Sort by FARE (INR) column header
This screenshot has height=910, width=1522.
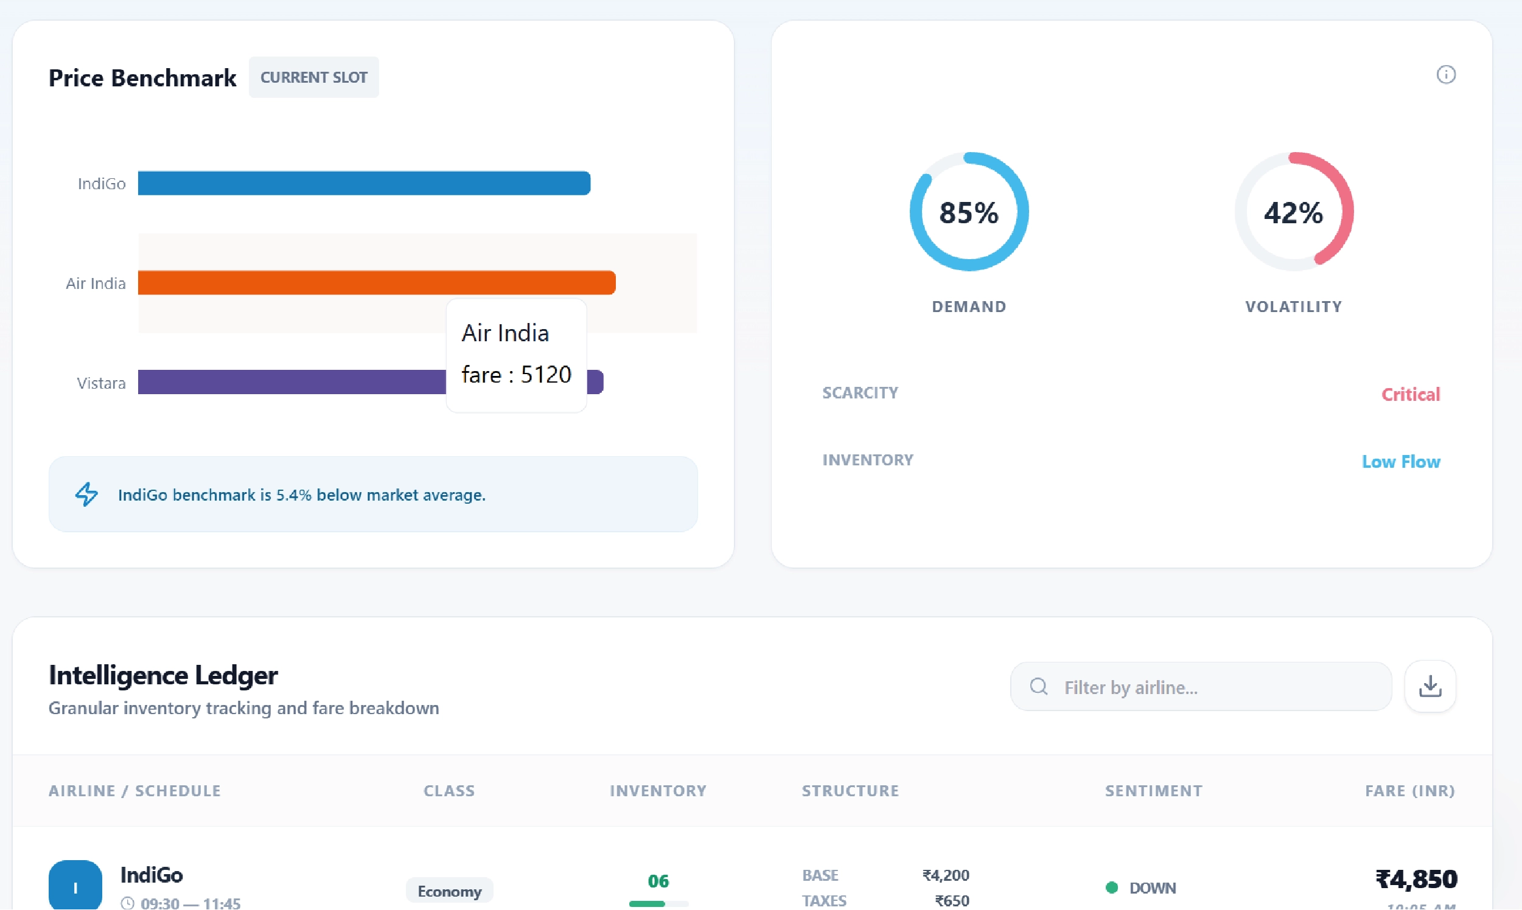(1409, 790)
